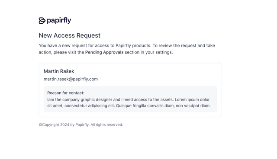Click the word Papirfly in the copyright footer
The width and height of the screenshot is (277, 159).
82,125
